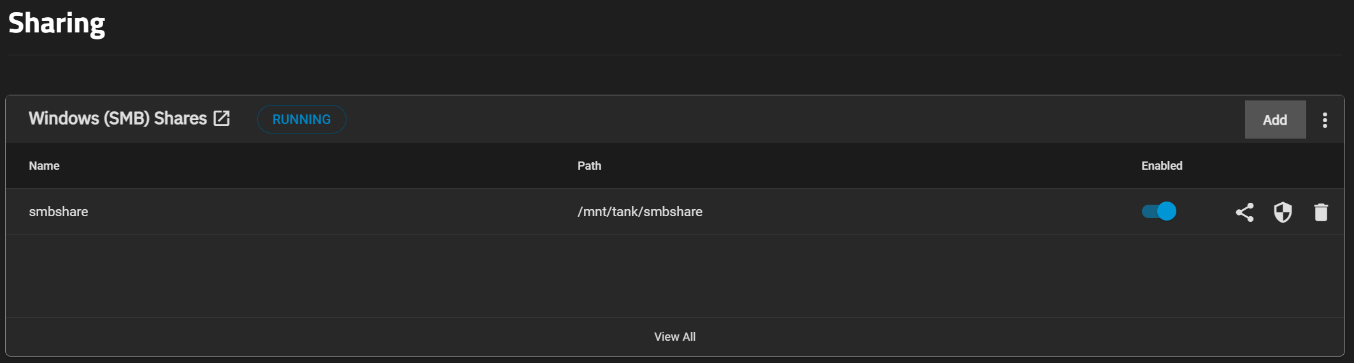1354x363 pixels.
Task: Sort shares by the Name column header
Action: point(44,165)
